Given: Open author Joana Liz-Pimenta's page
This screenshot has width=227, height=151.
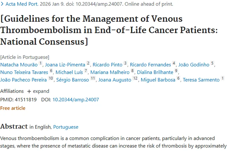Looking at the screenshot, I should tap(65, 65).
